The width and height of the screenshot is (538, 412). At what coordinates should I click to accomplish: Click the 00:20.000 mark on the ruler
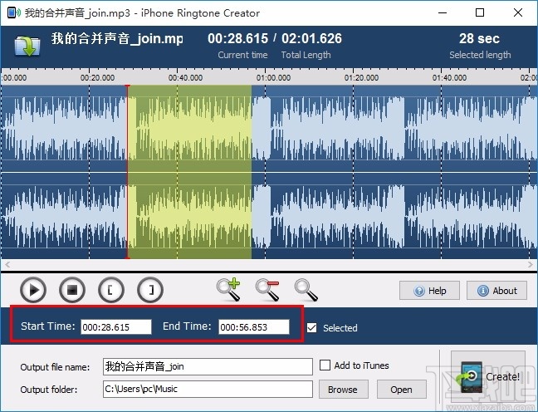[x=97, y=77]
